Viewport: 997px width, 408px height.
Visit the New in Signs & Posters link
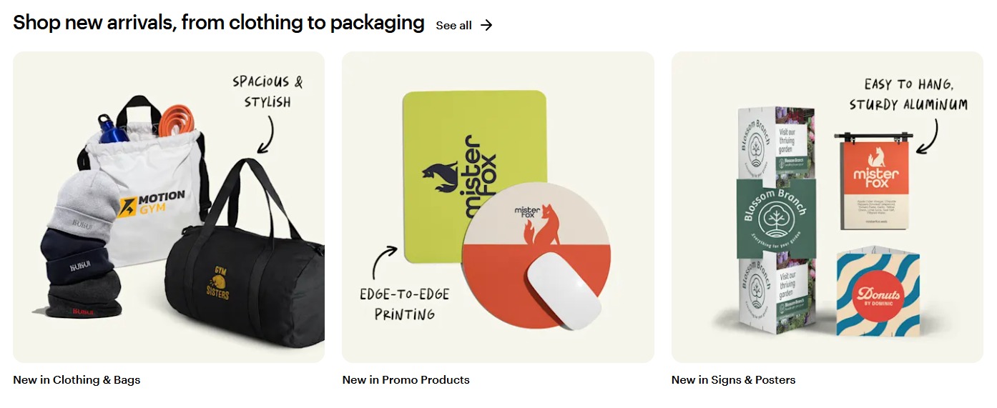pyautogui.click(x=733, y=380)
